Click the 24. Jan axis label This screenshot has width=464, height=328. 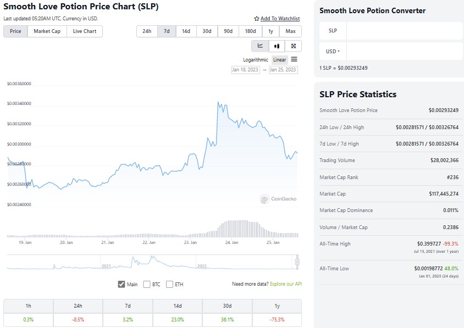[231, 242]
